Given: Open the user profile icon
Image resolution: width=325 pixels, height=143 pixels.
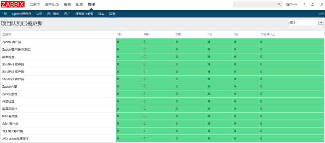Looking at the screenshot, I should point(312,4).
